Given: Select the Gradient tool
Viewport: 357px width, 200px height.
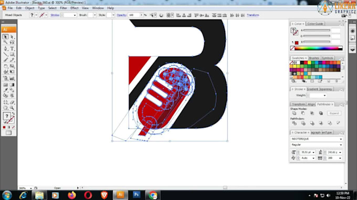Looking at the screenshot, I should [x=12, y=85].
